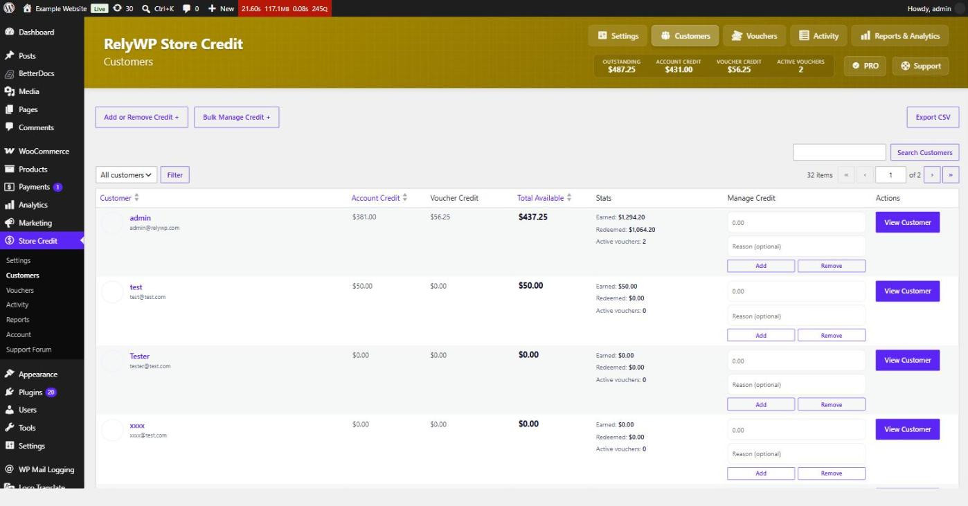This screenshot has width=968, height=506.
Task: Focus the search customers input field
Action: [x=839, y=152]
